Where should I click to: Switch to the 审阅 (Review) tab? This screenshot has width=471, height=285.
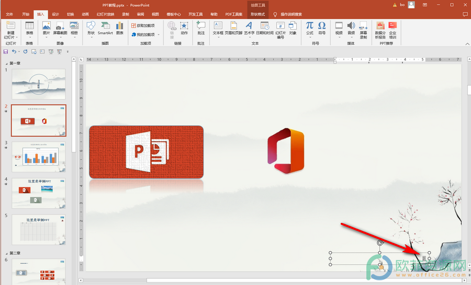[140, 14]
